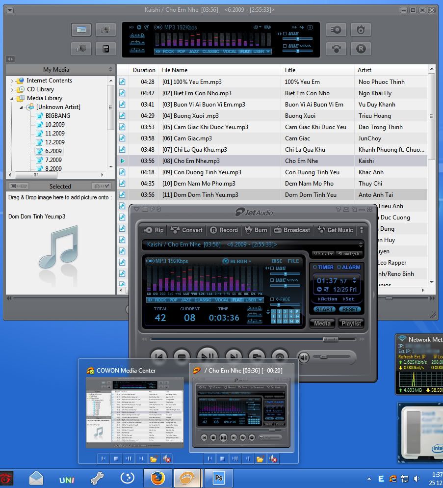The width and height of the screenshot is (443, 488).
Task: Click the Show Lyric button in JetAudio
Action: pyautogui.click(x=349, y=254)
